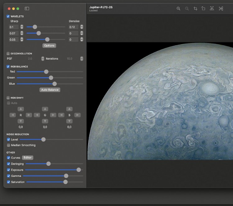233x206 pixels.
Task: Disable the Wavelets checkbox
Action: tap(8, 16)
